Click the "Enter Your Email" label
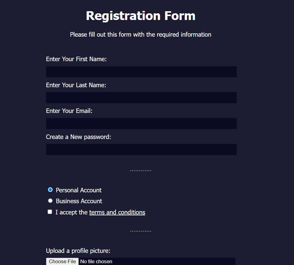The height and width of the screenshot is (265, 294). (69, 111)
